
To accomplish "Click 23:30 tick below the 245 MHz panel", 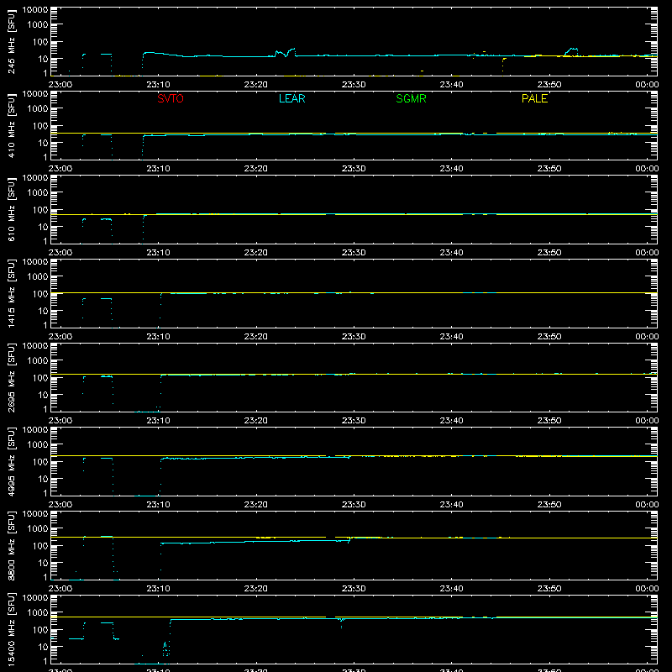I will point(354,85).
